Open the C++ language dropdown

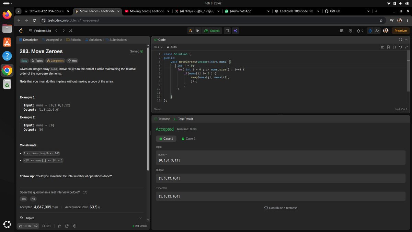[x=158, y=47]
